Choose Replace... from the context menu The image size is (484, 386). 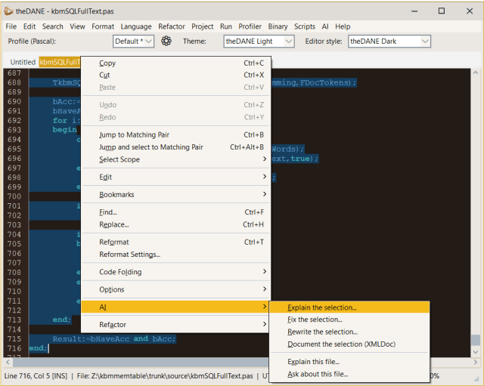(175, 224)
